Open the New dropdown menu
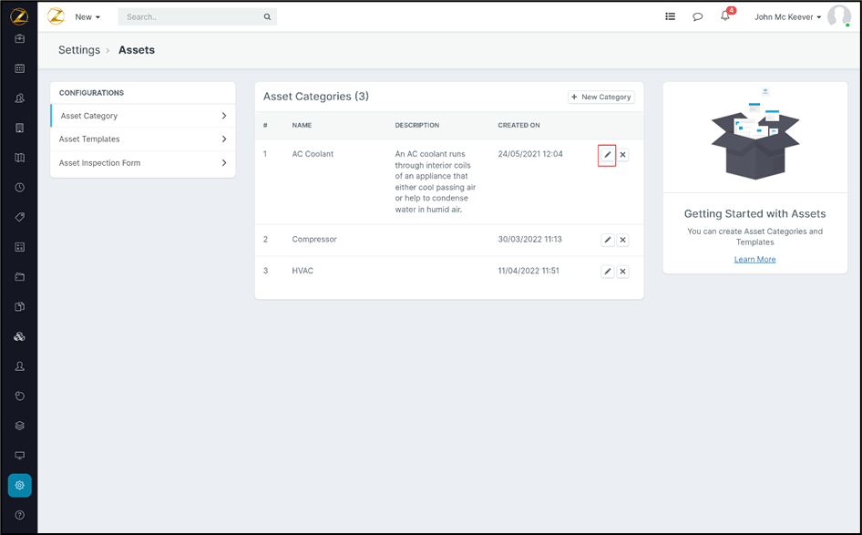 click(87, 16)
